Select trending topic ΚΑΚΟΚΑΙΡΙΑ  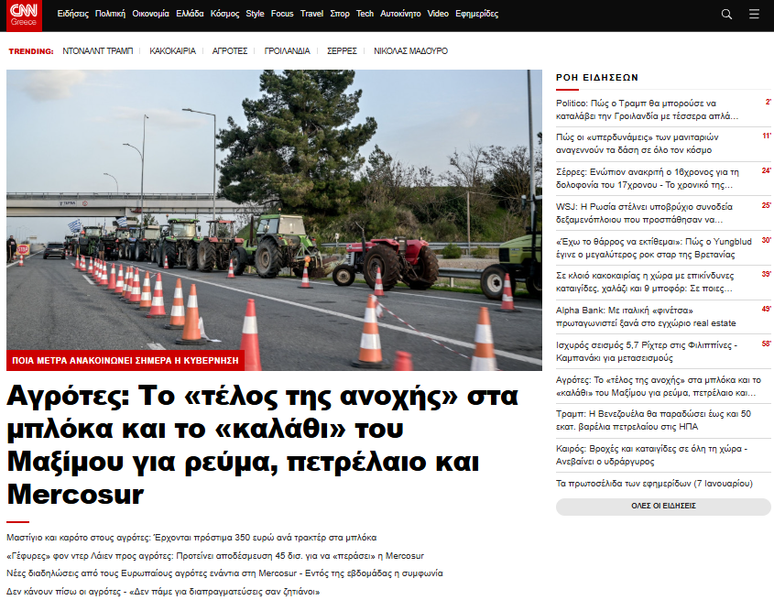click(172, 51)
